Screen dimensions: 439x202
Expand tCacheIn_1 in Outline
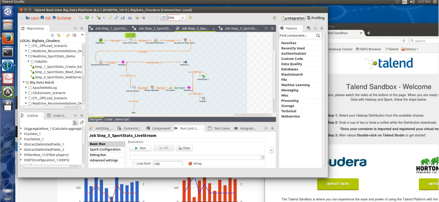[x=21, y=134]
